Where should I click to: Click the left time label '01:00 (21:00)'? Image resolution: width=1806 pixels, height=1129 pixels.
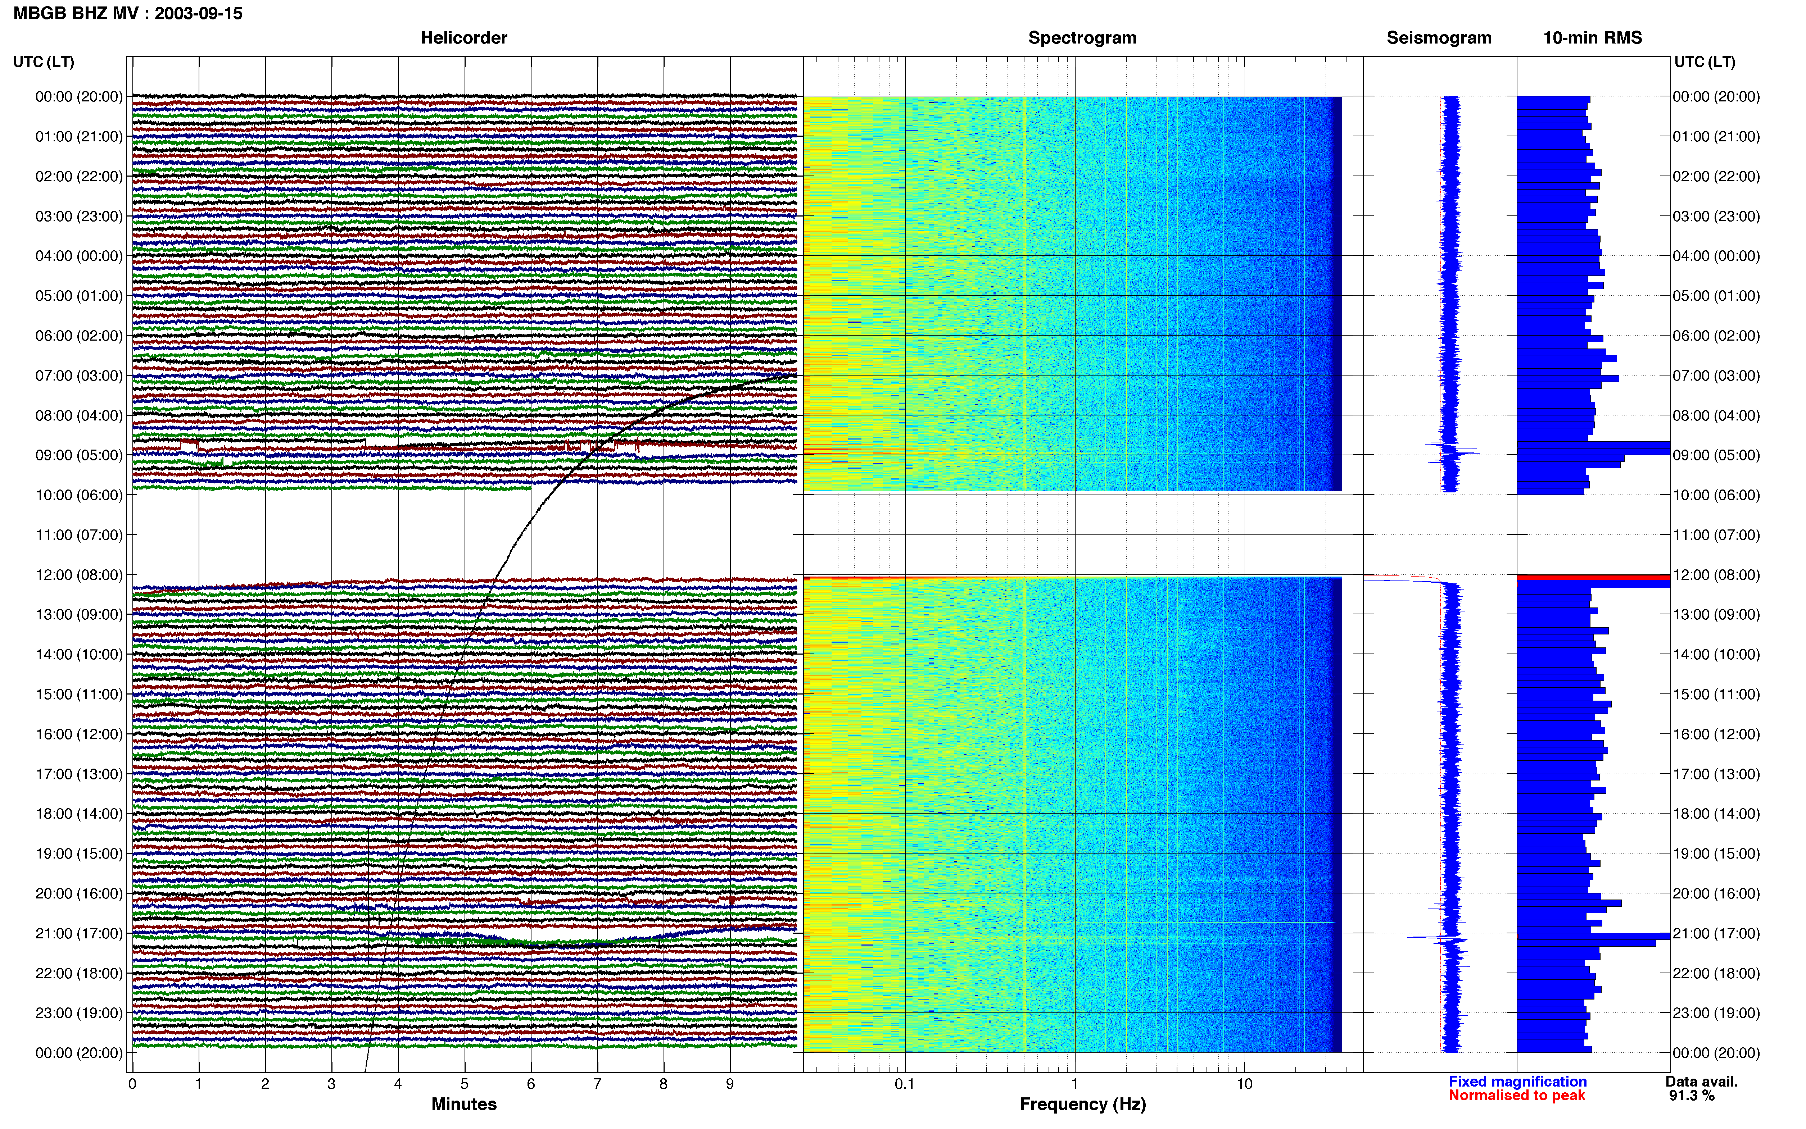pos(79,137)
